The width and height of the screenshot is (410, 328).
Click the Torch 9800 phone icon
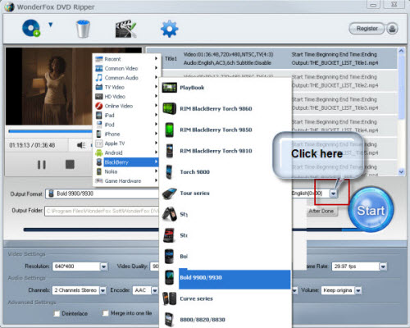pos(169,171)
